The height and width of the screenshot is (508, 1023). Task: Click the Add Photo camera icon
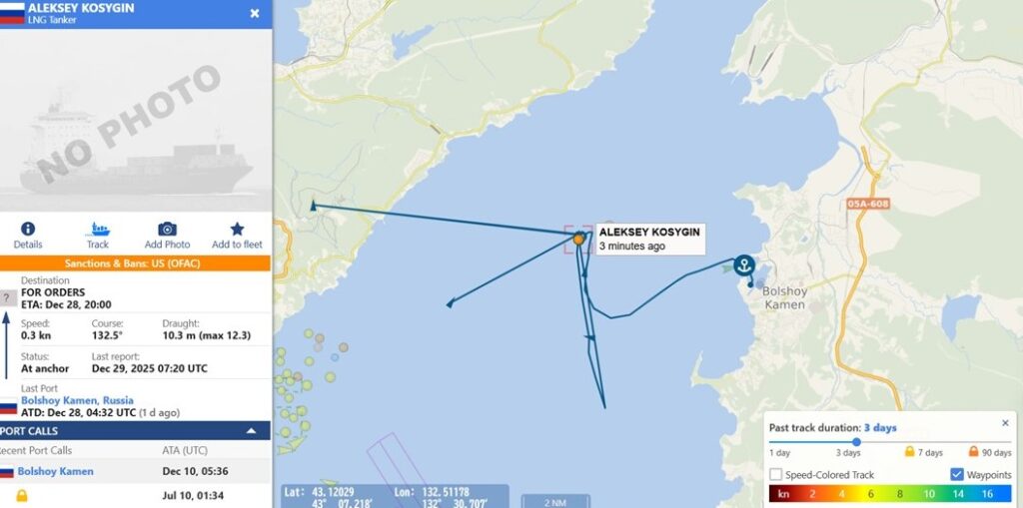167,229
